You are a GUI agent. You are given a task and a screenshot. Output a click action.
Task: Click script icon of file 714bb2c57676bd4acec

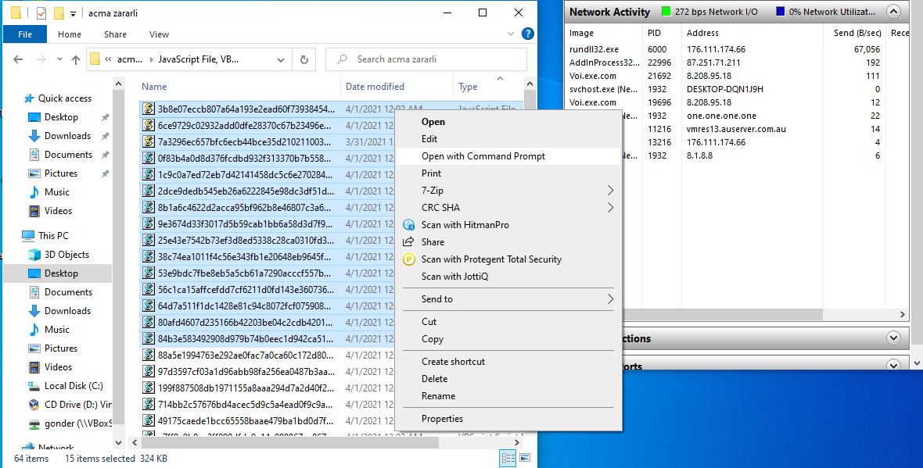149,405
